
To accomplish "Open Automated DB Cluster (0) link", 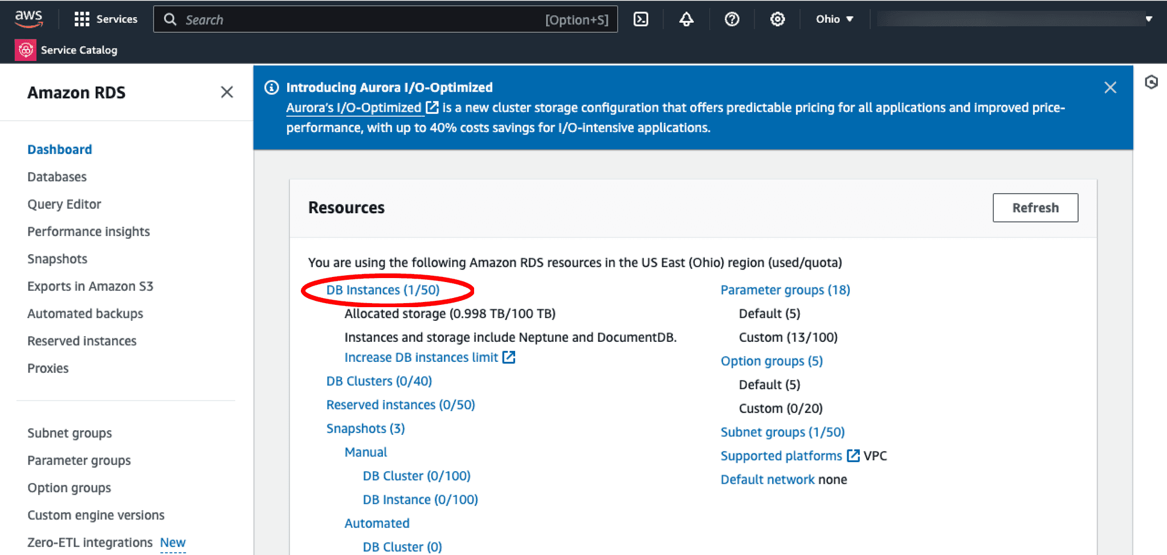I will pyautogui.click(x=402, y=547).
